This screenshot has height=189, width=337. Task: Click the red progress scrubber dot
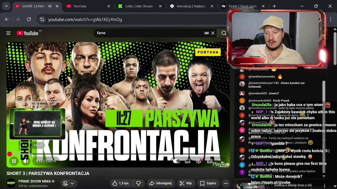point(10,154)
